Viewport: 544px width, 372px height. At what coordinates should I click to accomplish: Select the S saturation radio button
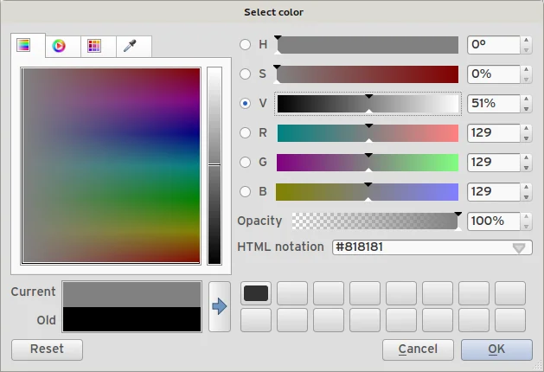pyautogui.click(x=246, y=74)
